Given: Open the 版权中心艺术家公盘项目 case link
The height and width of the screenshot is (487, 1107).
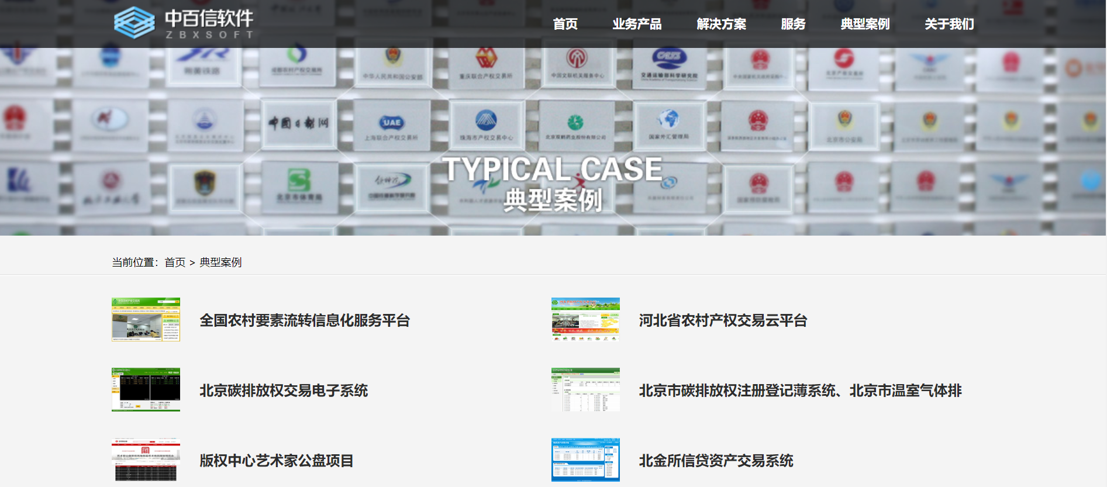Looking at the screenshot, I should pyautogui.click(x=277, y=461).
